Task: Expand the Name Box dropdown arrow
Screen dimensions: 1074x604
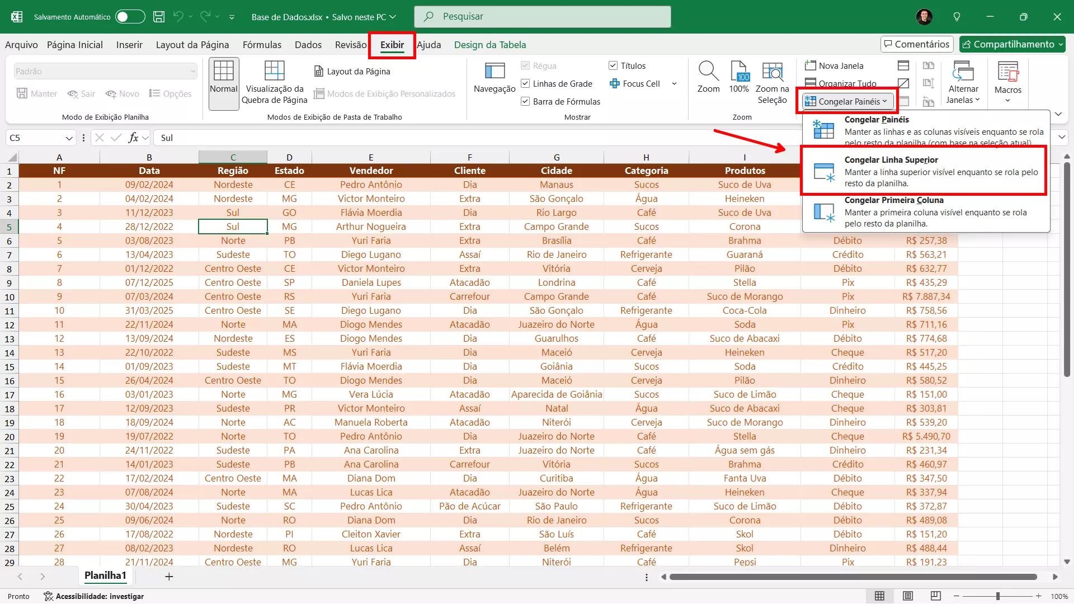Action: [x=69, y=138]
